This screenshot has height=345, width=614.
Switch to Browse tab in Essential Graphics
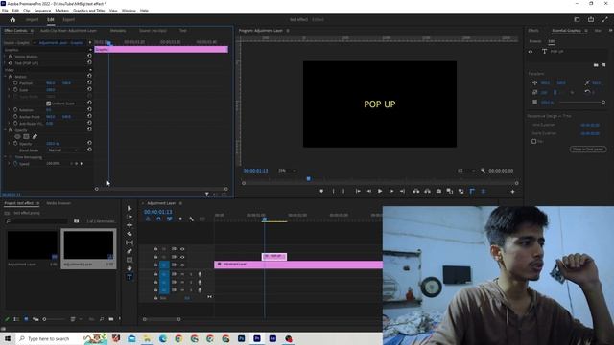point(535,41)
